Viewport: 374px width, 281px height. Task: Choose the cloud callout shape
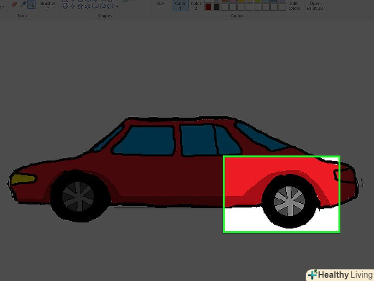pyautogui.click(x=110, y=6)
